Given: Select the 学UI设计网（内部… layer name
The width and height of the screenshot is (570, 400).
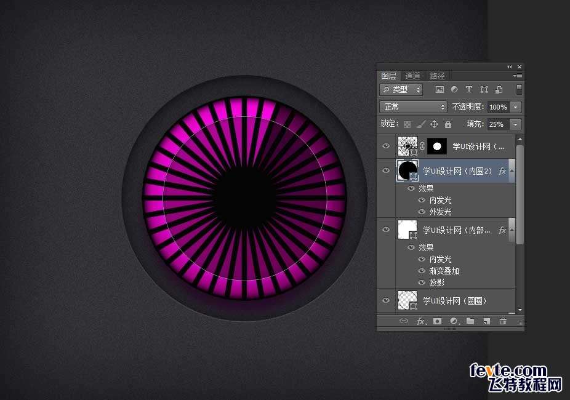Looking at the screenshot, I should pyautogui.click(x=457, y=230).
